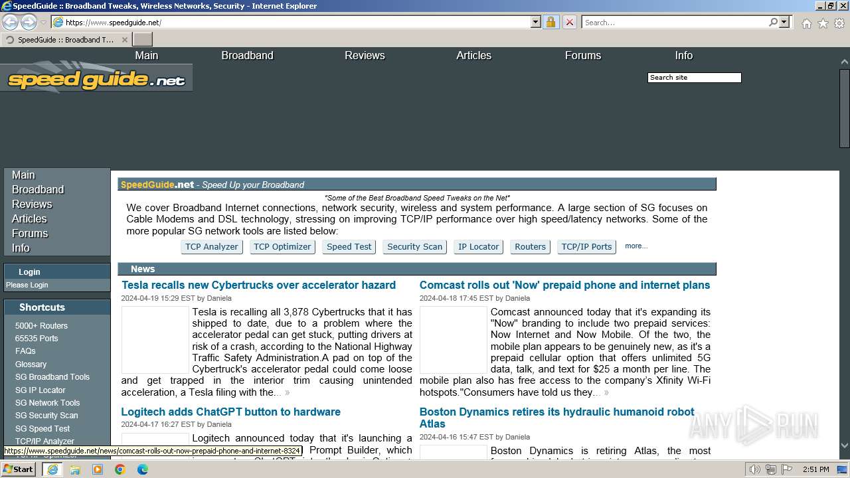
Task: Open Tesla recalls new Cybertrucks article
Action: (258, 285)
